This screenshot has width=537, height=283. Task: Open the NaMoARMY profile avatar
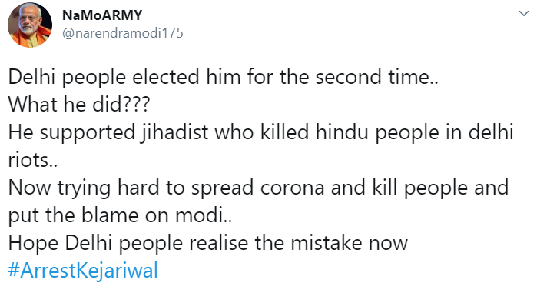pyautogui.click(x=30, y=25)
